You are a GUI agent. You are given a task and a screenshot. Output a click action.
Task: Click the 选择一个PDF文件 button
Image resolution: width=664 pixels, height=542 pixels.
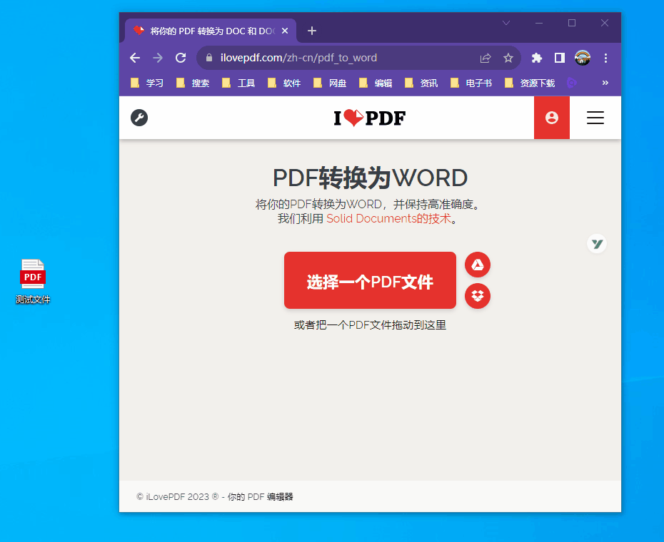[370, 280]
